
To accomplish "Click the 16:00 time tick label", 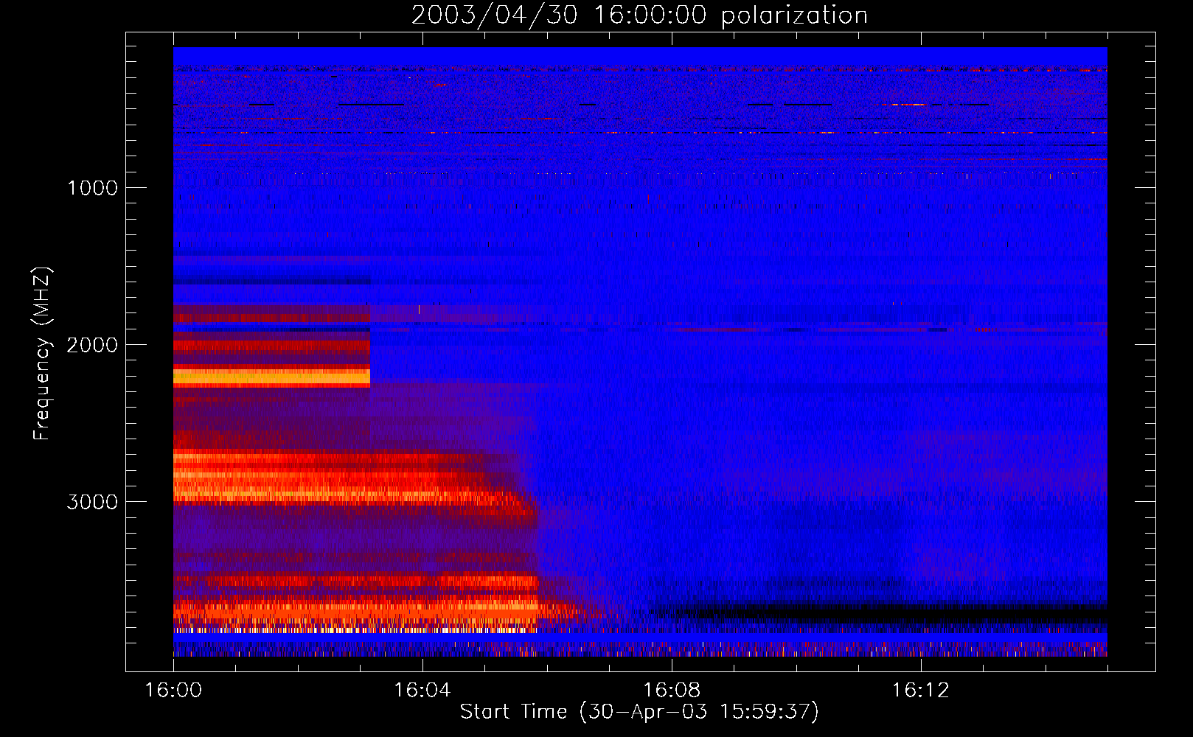I will pos(173,691).
